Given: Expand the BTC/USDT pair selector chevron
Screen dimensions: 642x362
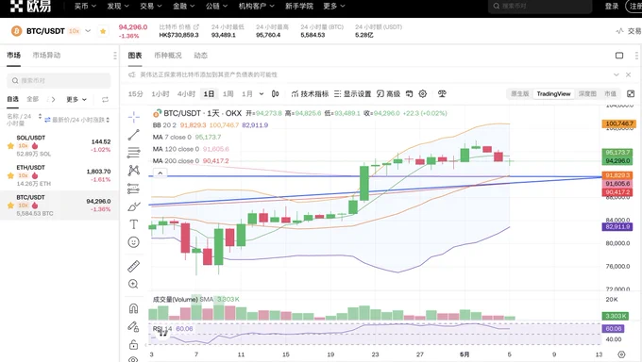Looking at the screenshot, I should click(88, 31).
